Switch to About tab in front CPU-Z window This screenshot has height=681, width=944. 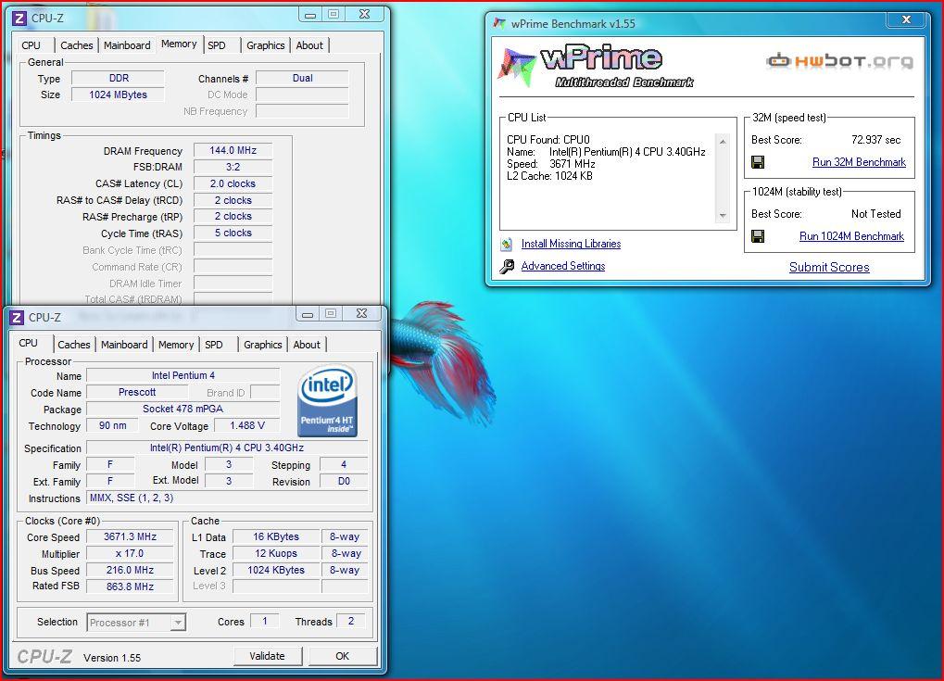(x=307, y=345)
